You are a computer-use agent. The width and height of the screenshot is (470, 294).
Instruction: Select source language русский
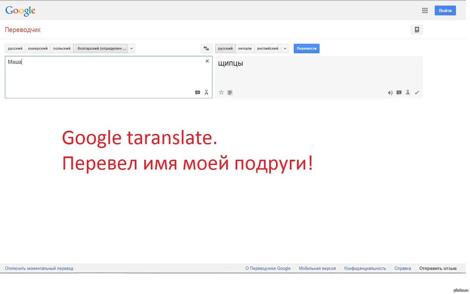tap(15, 48)
